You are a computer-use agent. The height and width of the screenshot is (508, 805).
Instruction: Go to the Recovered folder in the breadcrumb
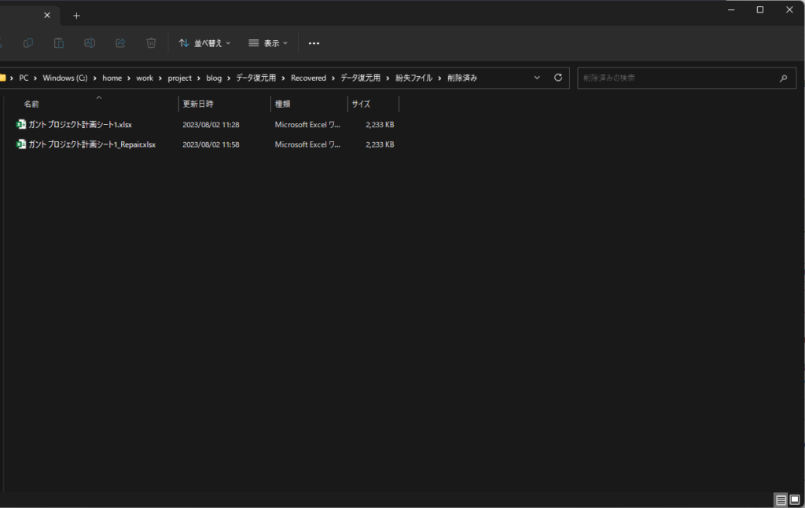[308, 78]
